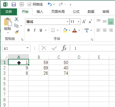115x107 pixels.
Task: Redo the last undone action
Action: click(61, 4)
